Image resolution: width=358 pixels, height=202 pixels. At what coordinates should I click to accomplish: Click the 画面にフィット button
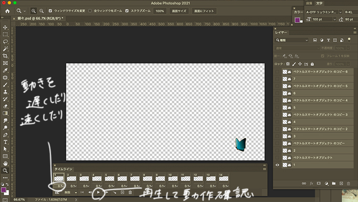click(204, 11)
